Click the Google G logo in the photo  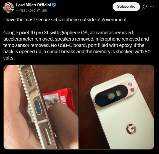point(131,129)
